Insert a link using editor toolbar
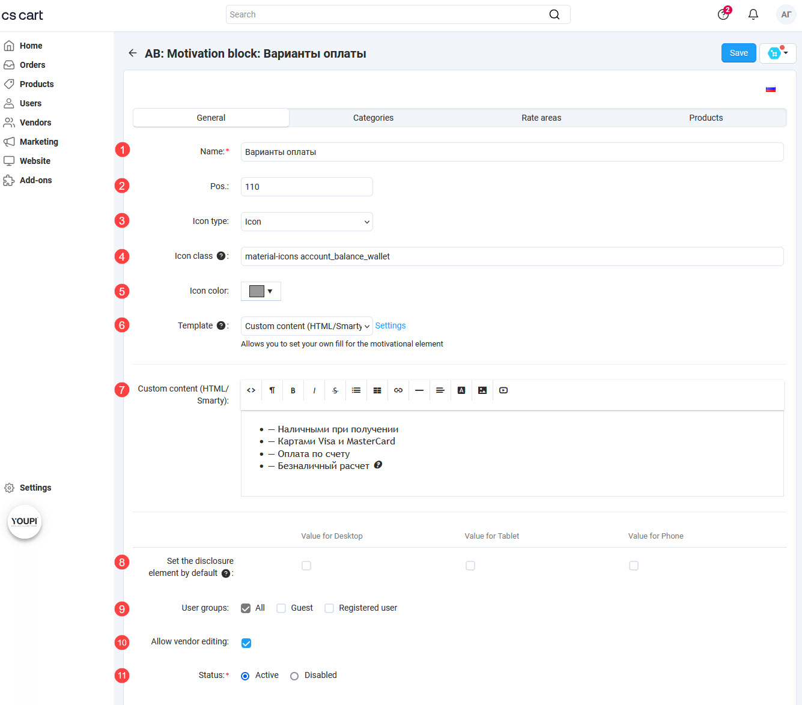The image size is (802, 705). click(x=398, y=390)
